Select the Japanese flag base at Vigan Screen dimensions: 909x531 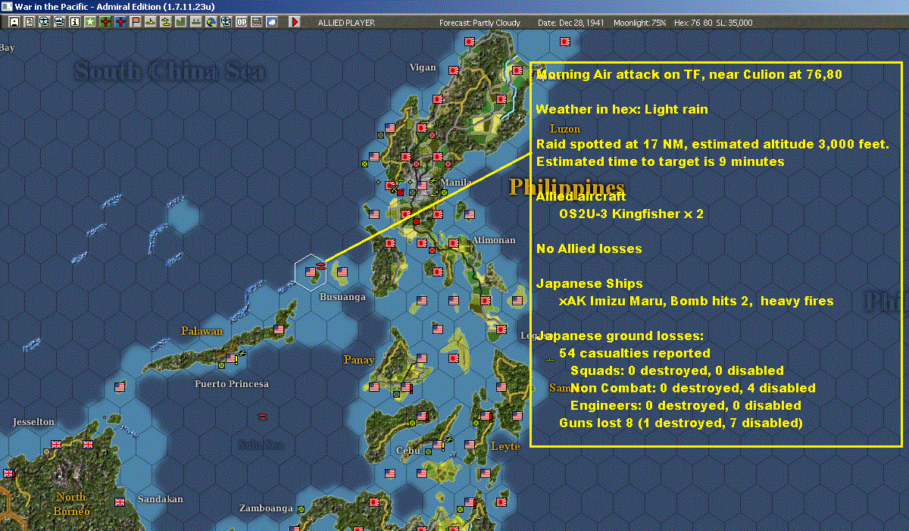453,69
